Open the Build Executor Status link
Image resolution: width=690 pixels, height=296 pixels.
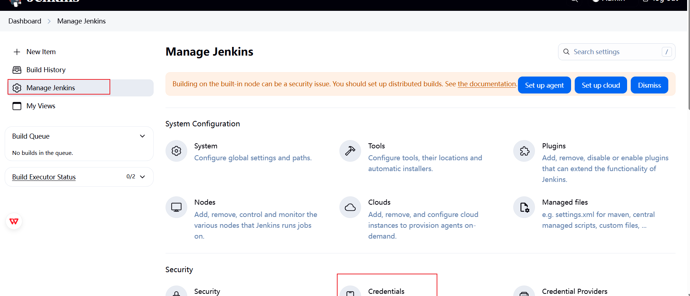(44, 177)
